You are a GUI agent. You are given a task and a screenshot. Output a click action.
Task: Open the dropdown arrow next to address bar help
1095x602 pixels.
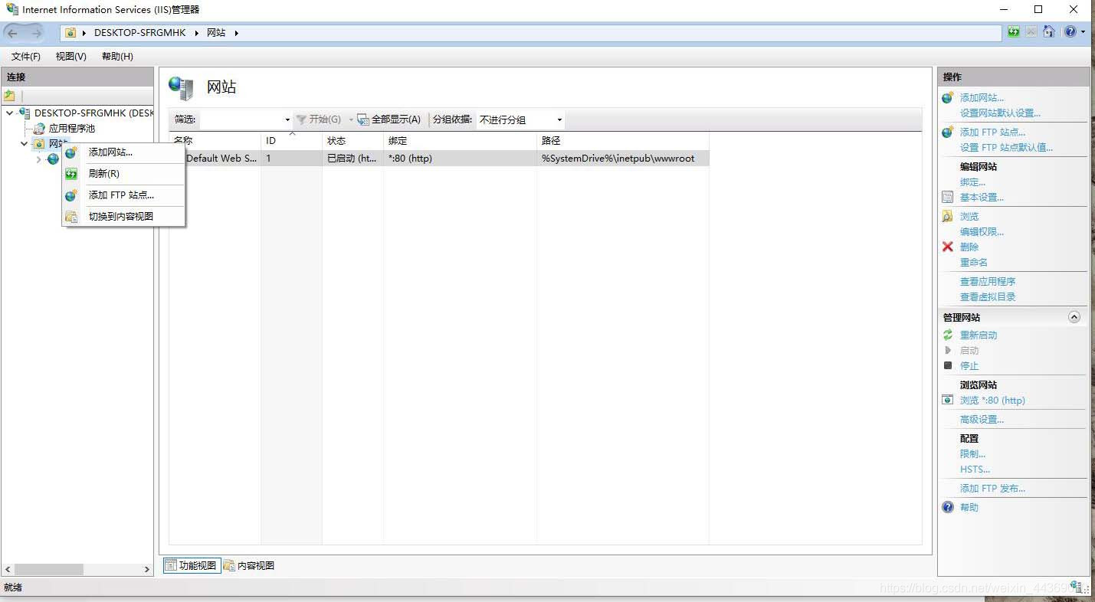coord(1083,32)
